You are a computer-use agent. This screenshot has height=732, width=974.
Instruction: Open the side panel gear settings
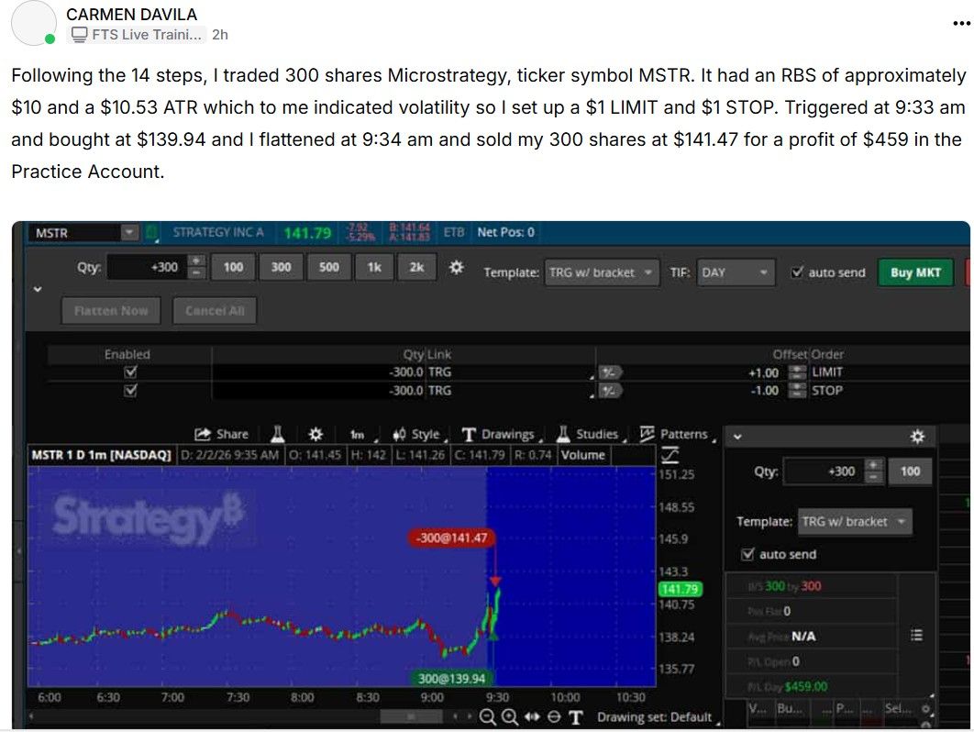(x=917, y=437)
